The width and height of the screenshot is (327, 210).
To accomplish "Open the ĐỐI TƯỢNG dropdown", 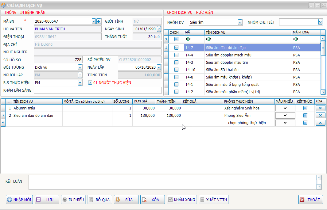I will (80, 67).
